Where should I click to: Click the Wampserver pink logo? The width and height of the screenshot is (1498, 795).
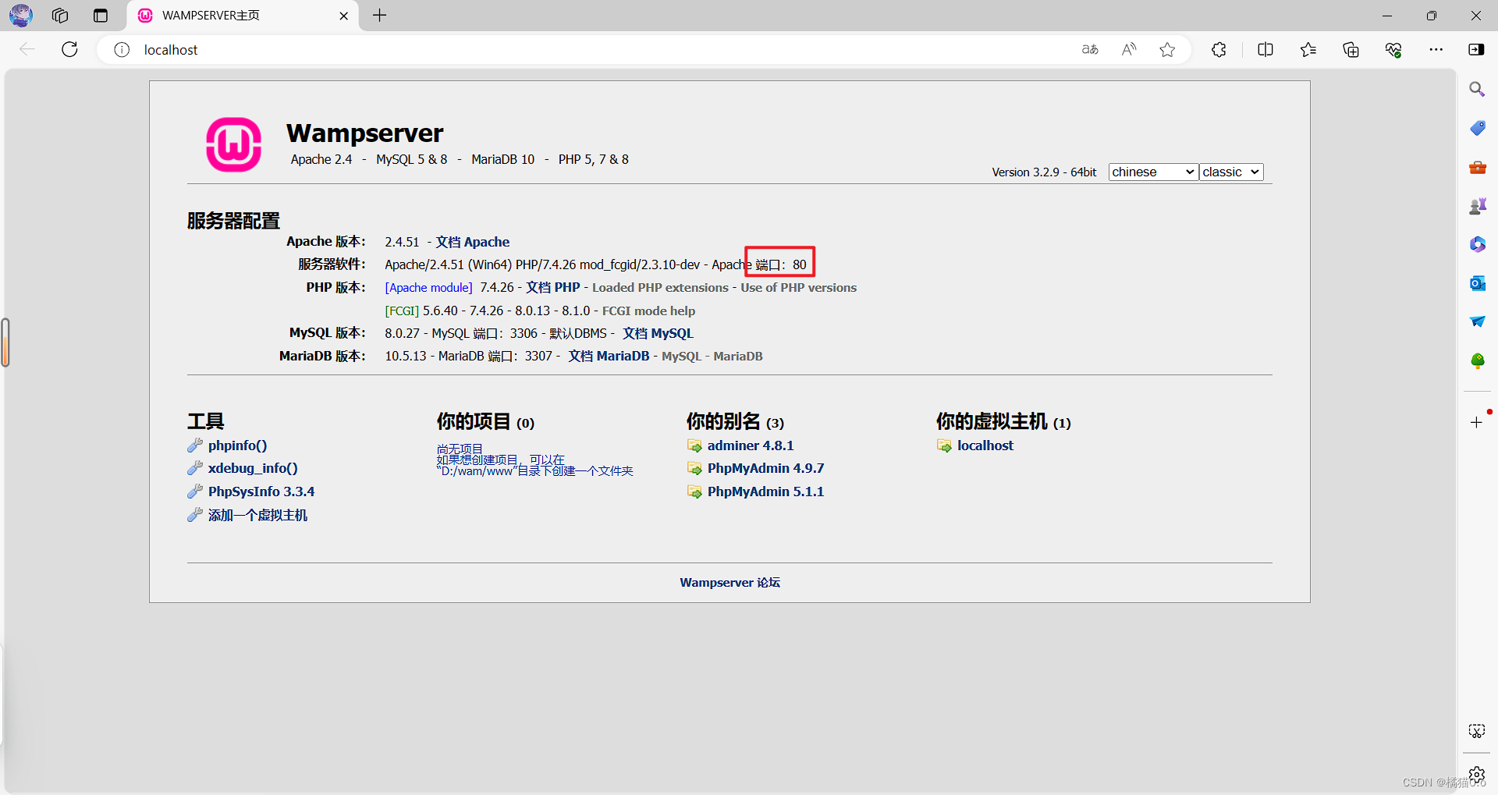pos(233,144)
